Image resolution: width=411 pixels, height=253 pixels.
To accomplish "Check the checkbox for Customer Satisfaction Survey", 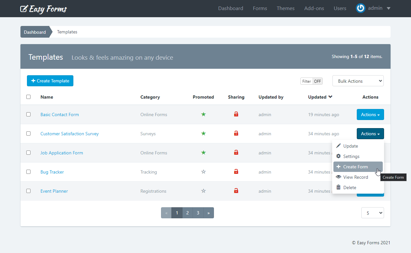I will point(28,133).
